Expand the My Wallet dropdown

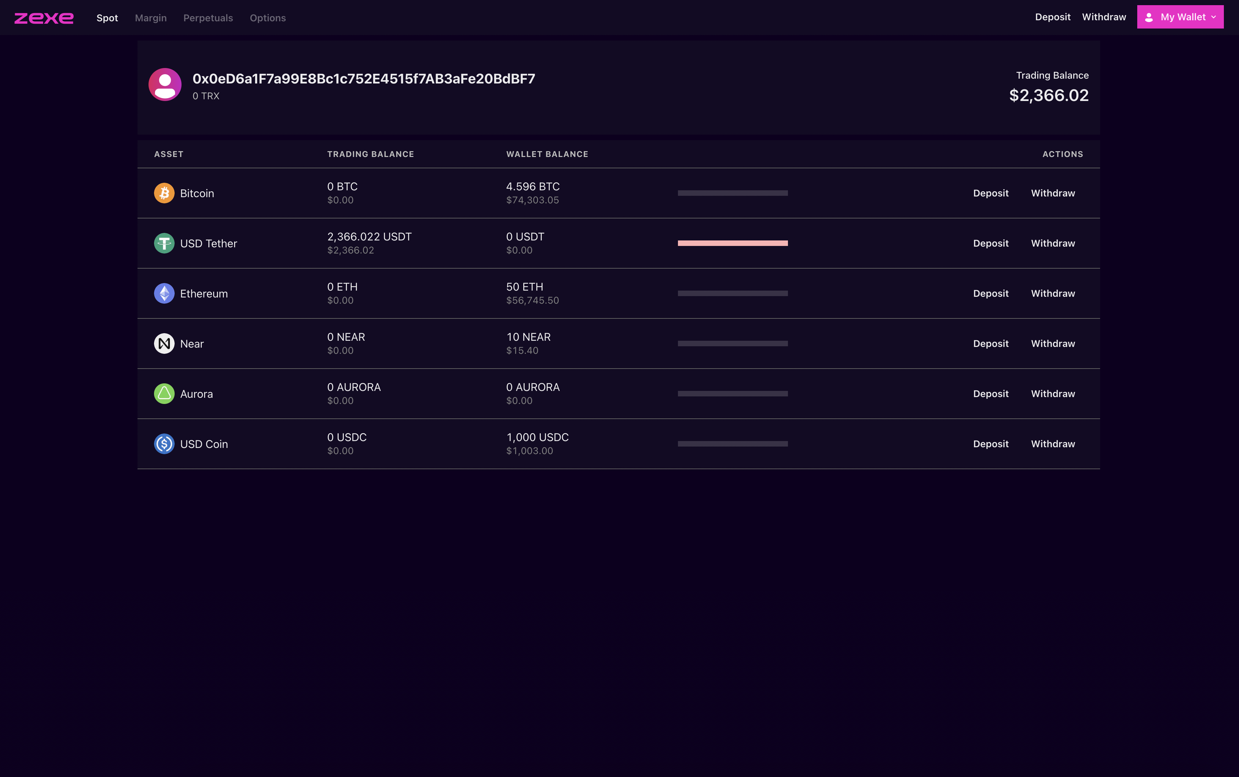point(1180,17)
